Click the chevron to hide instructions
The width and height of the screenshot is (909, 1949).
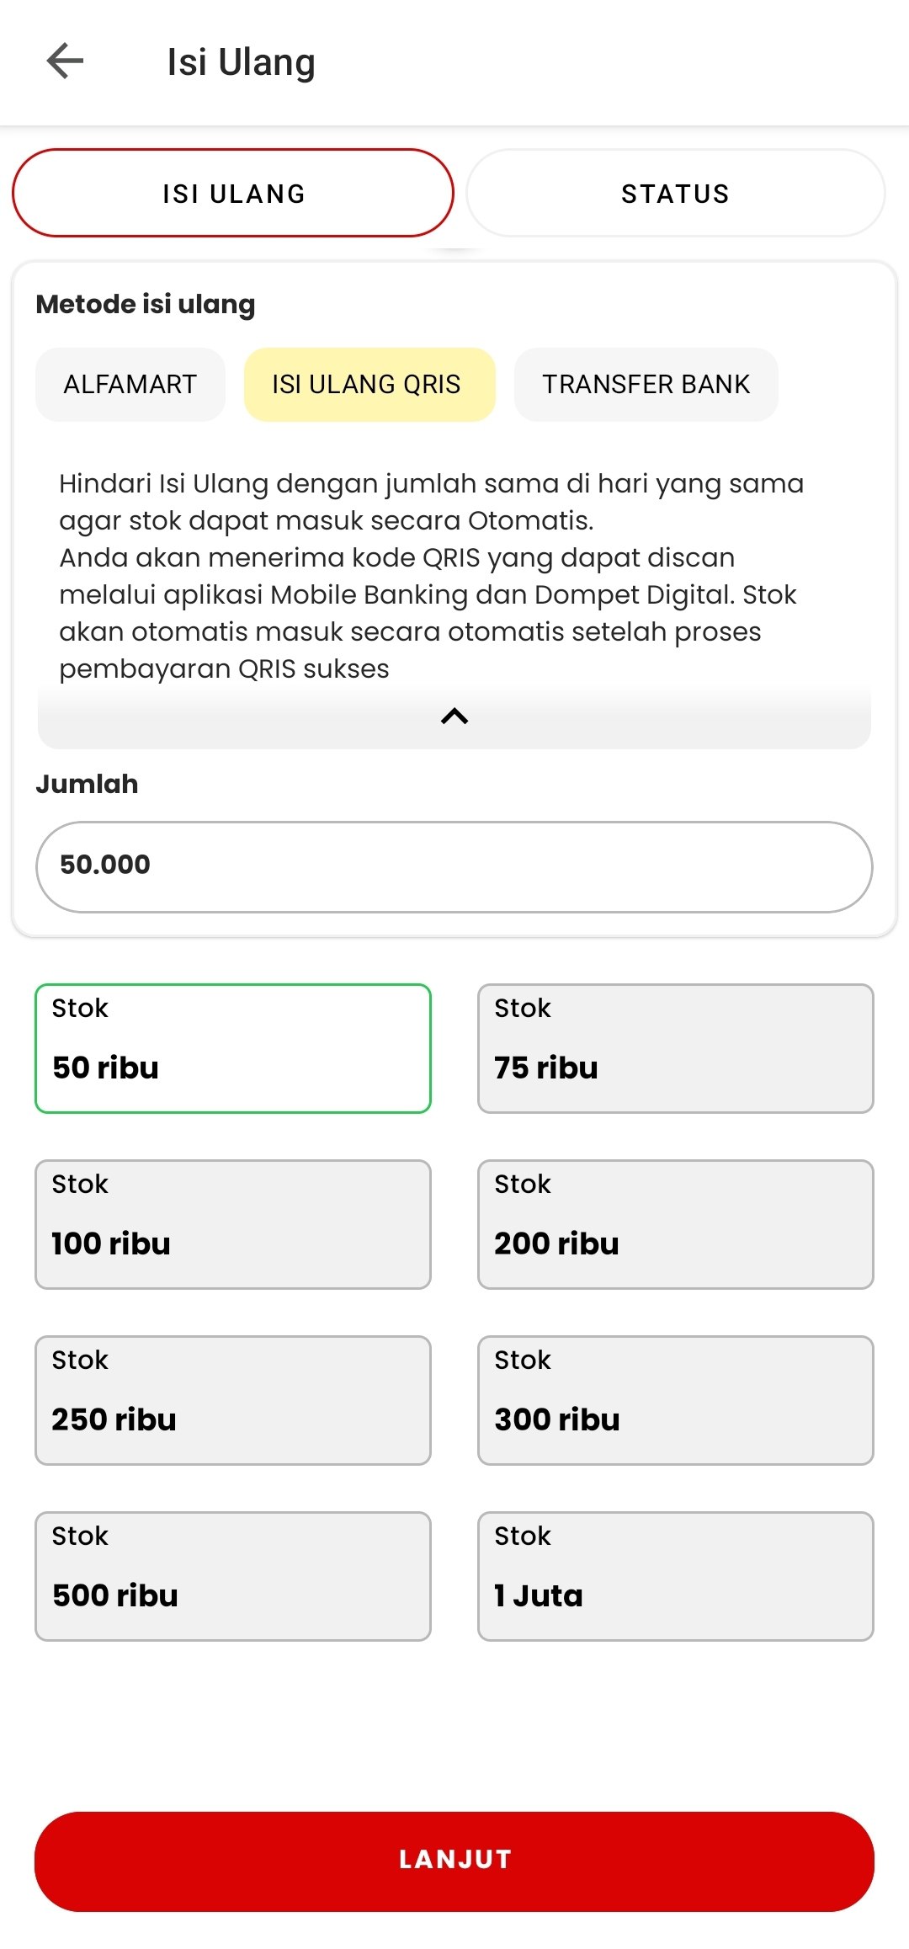pos(454,716)
